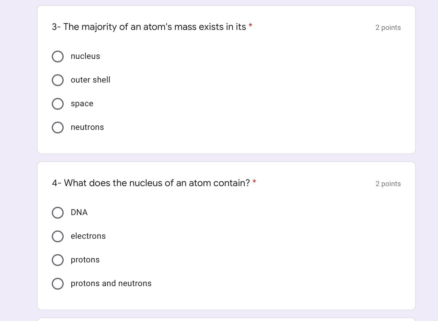
Task: Select the "protons and neutrons" radio button
Action: pyautogui.click(x=58, y=284)
